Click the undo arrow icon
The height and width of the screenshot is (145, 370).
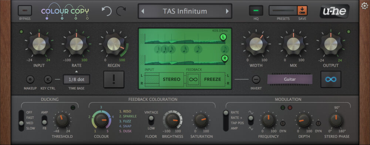click(107, 11)
